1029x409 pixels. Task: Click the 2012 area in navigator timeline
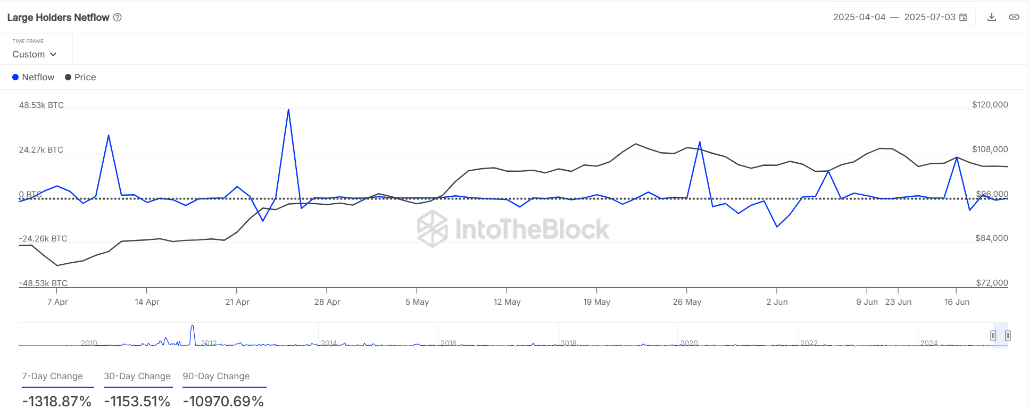209,343
